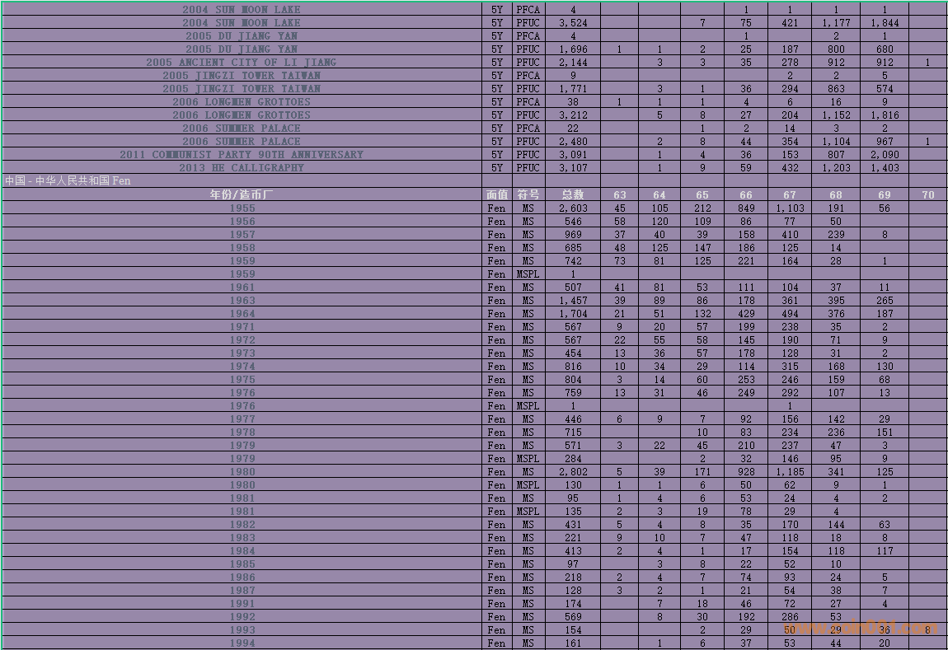Viewport: 948px width, 650px height.
Task: Select the 2,802 total cell for 1980
Action: pyautogui.click(x=573, y=472)
